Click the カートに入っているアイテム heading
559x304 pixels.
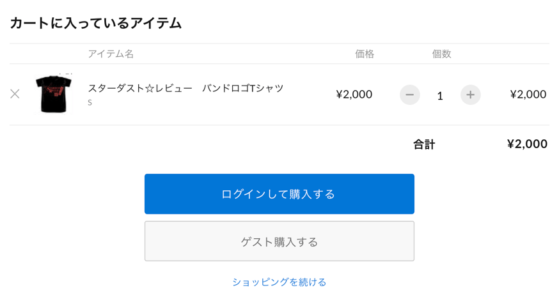pyautogui.click(x=95, y=23)
